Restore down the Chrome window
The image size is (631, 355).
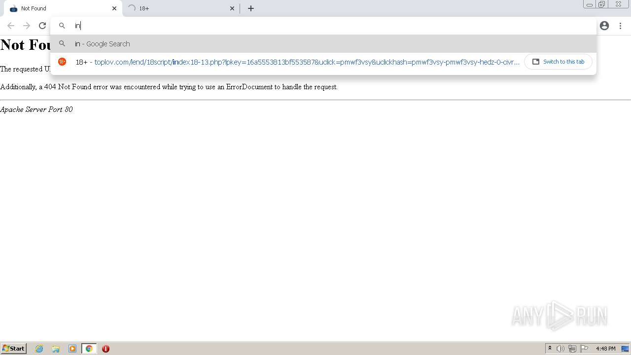coord(602,4)
